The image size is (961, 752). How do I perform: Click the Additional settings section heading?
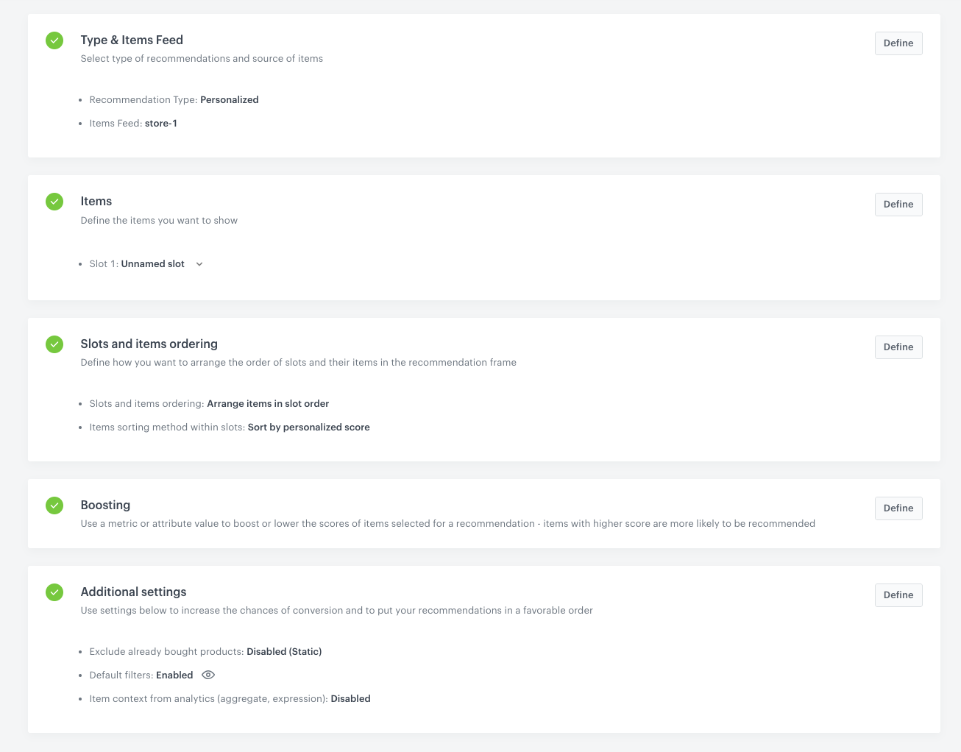[x=133, y=592]
